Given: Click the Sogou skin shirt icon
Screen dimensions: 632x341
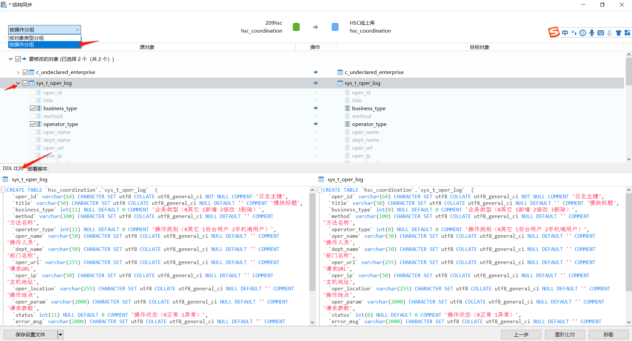Looking at the screenshot, I should point(618,33).
